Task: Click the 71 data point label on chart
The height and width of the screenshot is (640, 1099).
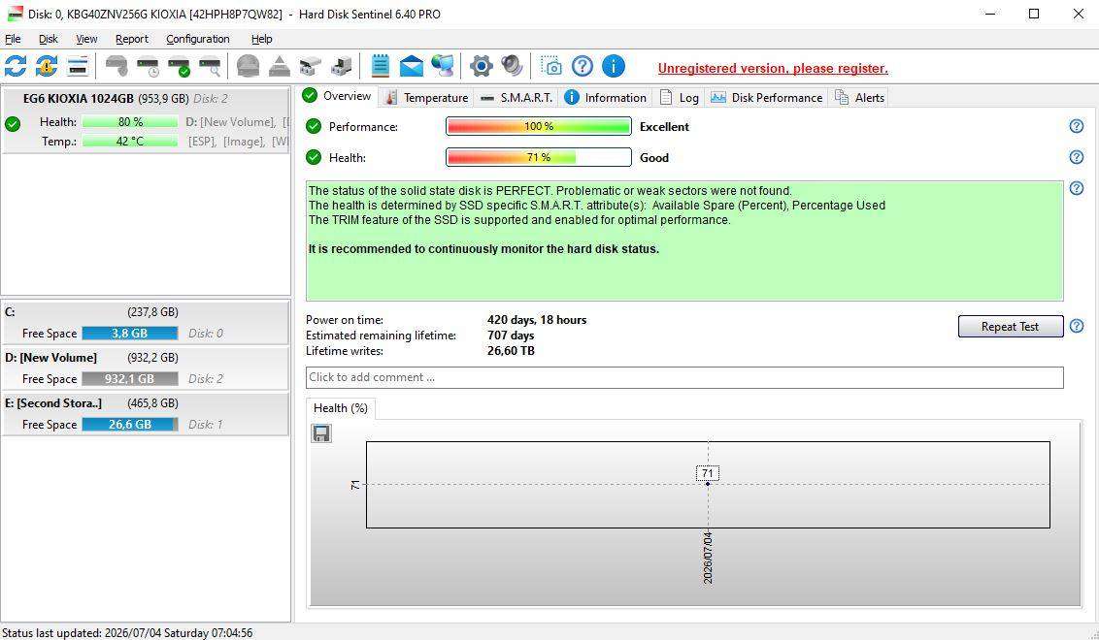Action: [707, 473]
